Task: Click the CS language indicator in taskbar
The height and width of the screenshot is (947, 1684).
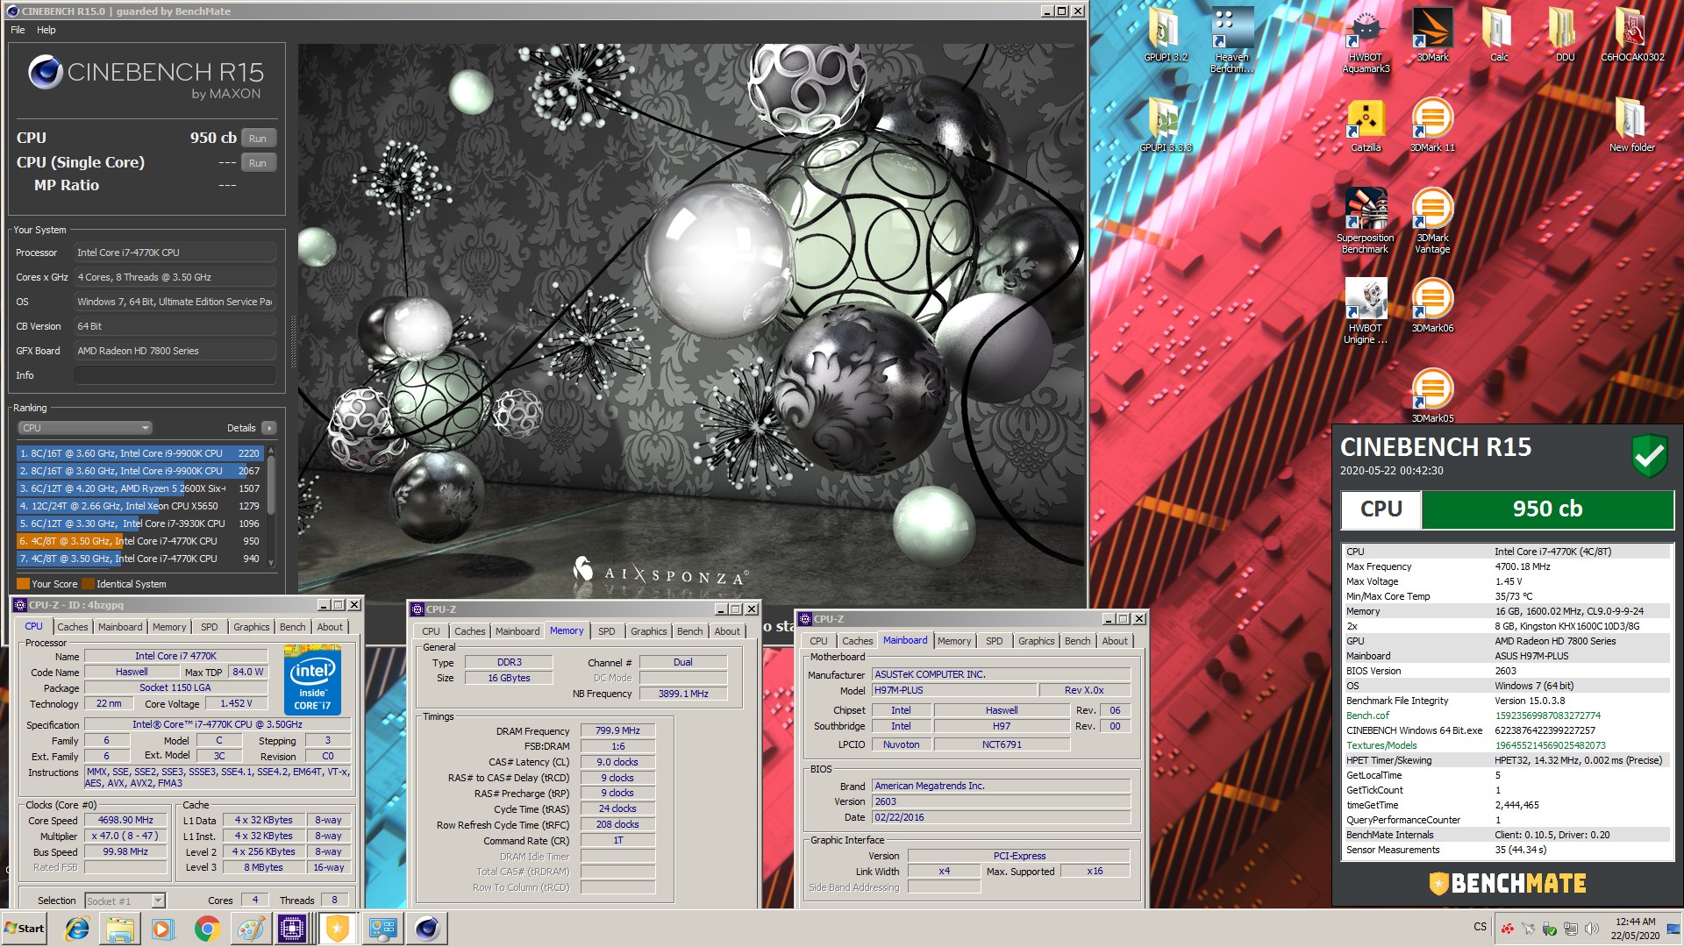Action: [x=1481, y=927]
